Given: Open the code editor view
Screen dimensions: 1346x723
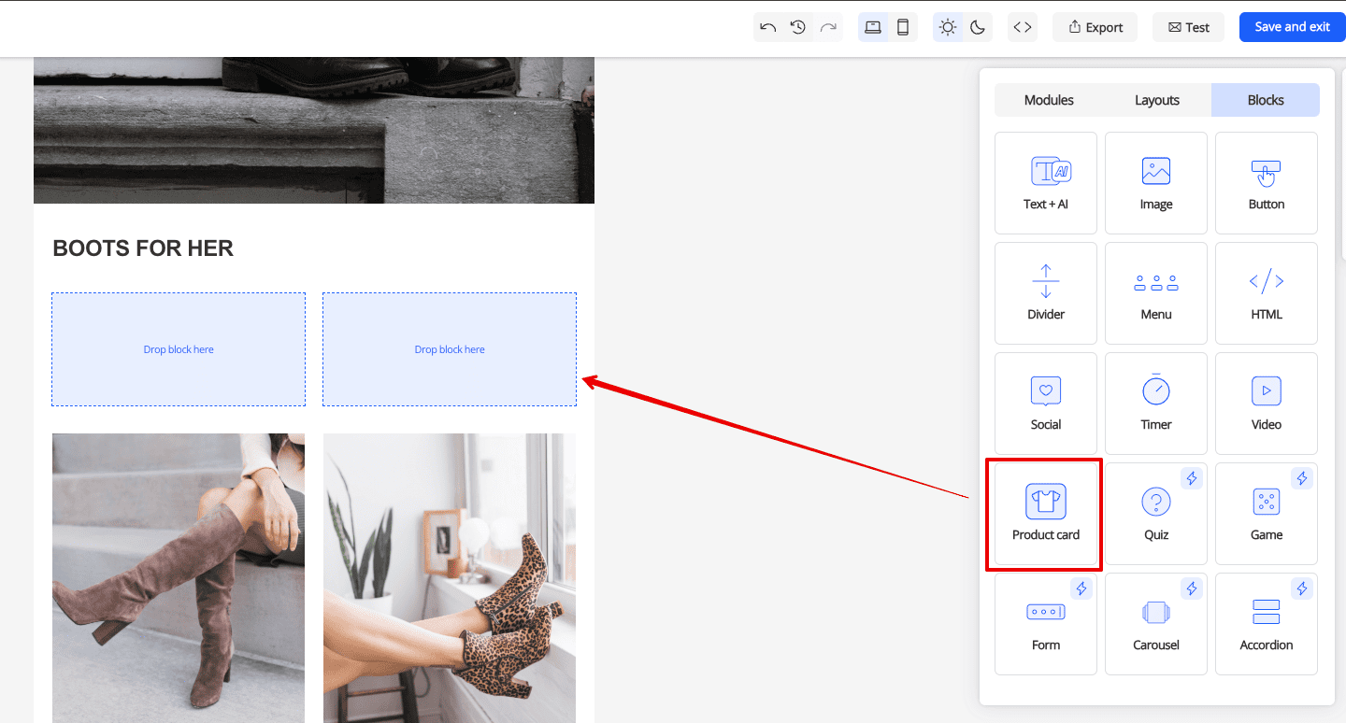Looking at the screenshot, I should [1023, 27].
